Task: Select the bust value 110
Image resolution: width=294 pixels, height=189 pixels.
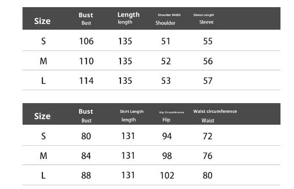Action: pyautogui.click(x=86, y=61)
